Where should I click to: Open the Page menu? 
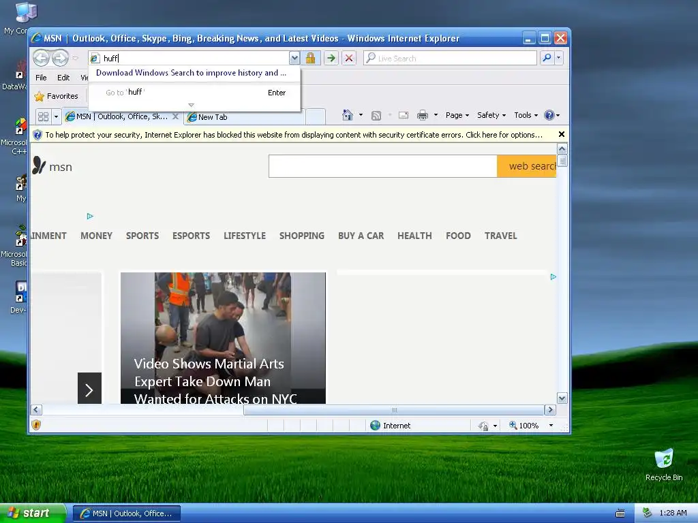click(457, 115)
